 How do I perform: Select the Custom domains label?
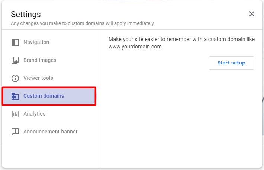coord(44,96)
